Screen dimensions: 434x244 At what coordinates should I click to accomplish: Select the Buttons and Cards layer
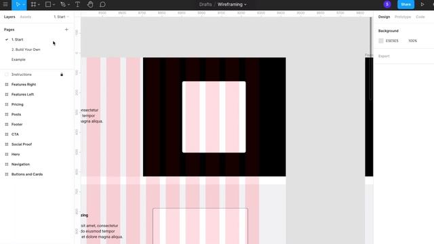[x=27, y=174]
